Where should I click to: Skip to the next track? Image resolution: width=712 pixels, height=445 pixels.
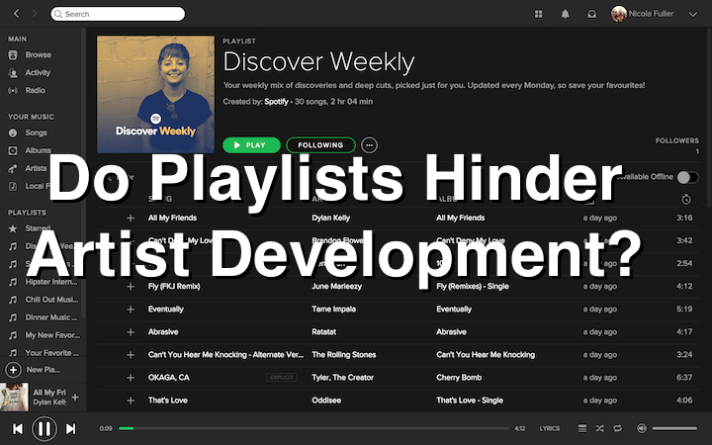[x=71, y=428]
